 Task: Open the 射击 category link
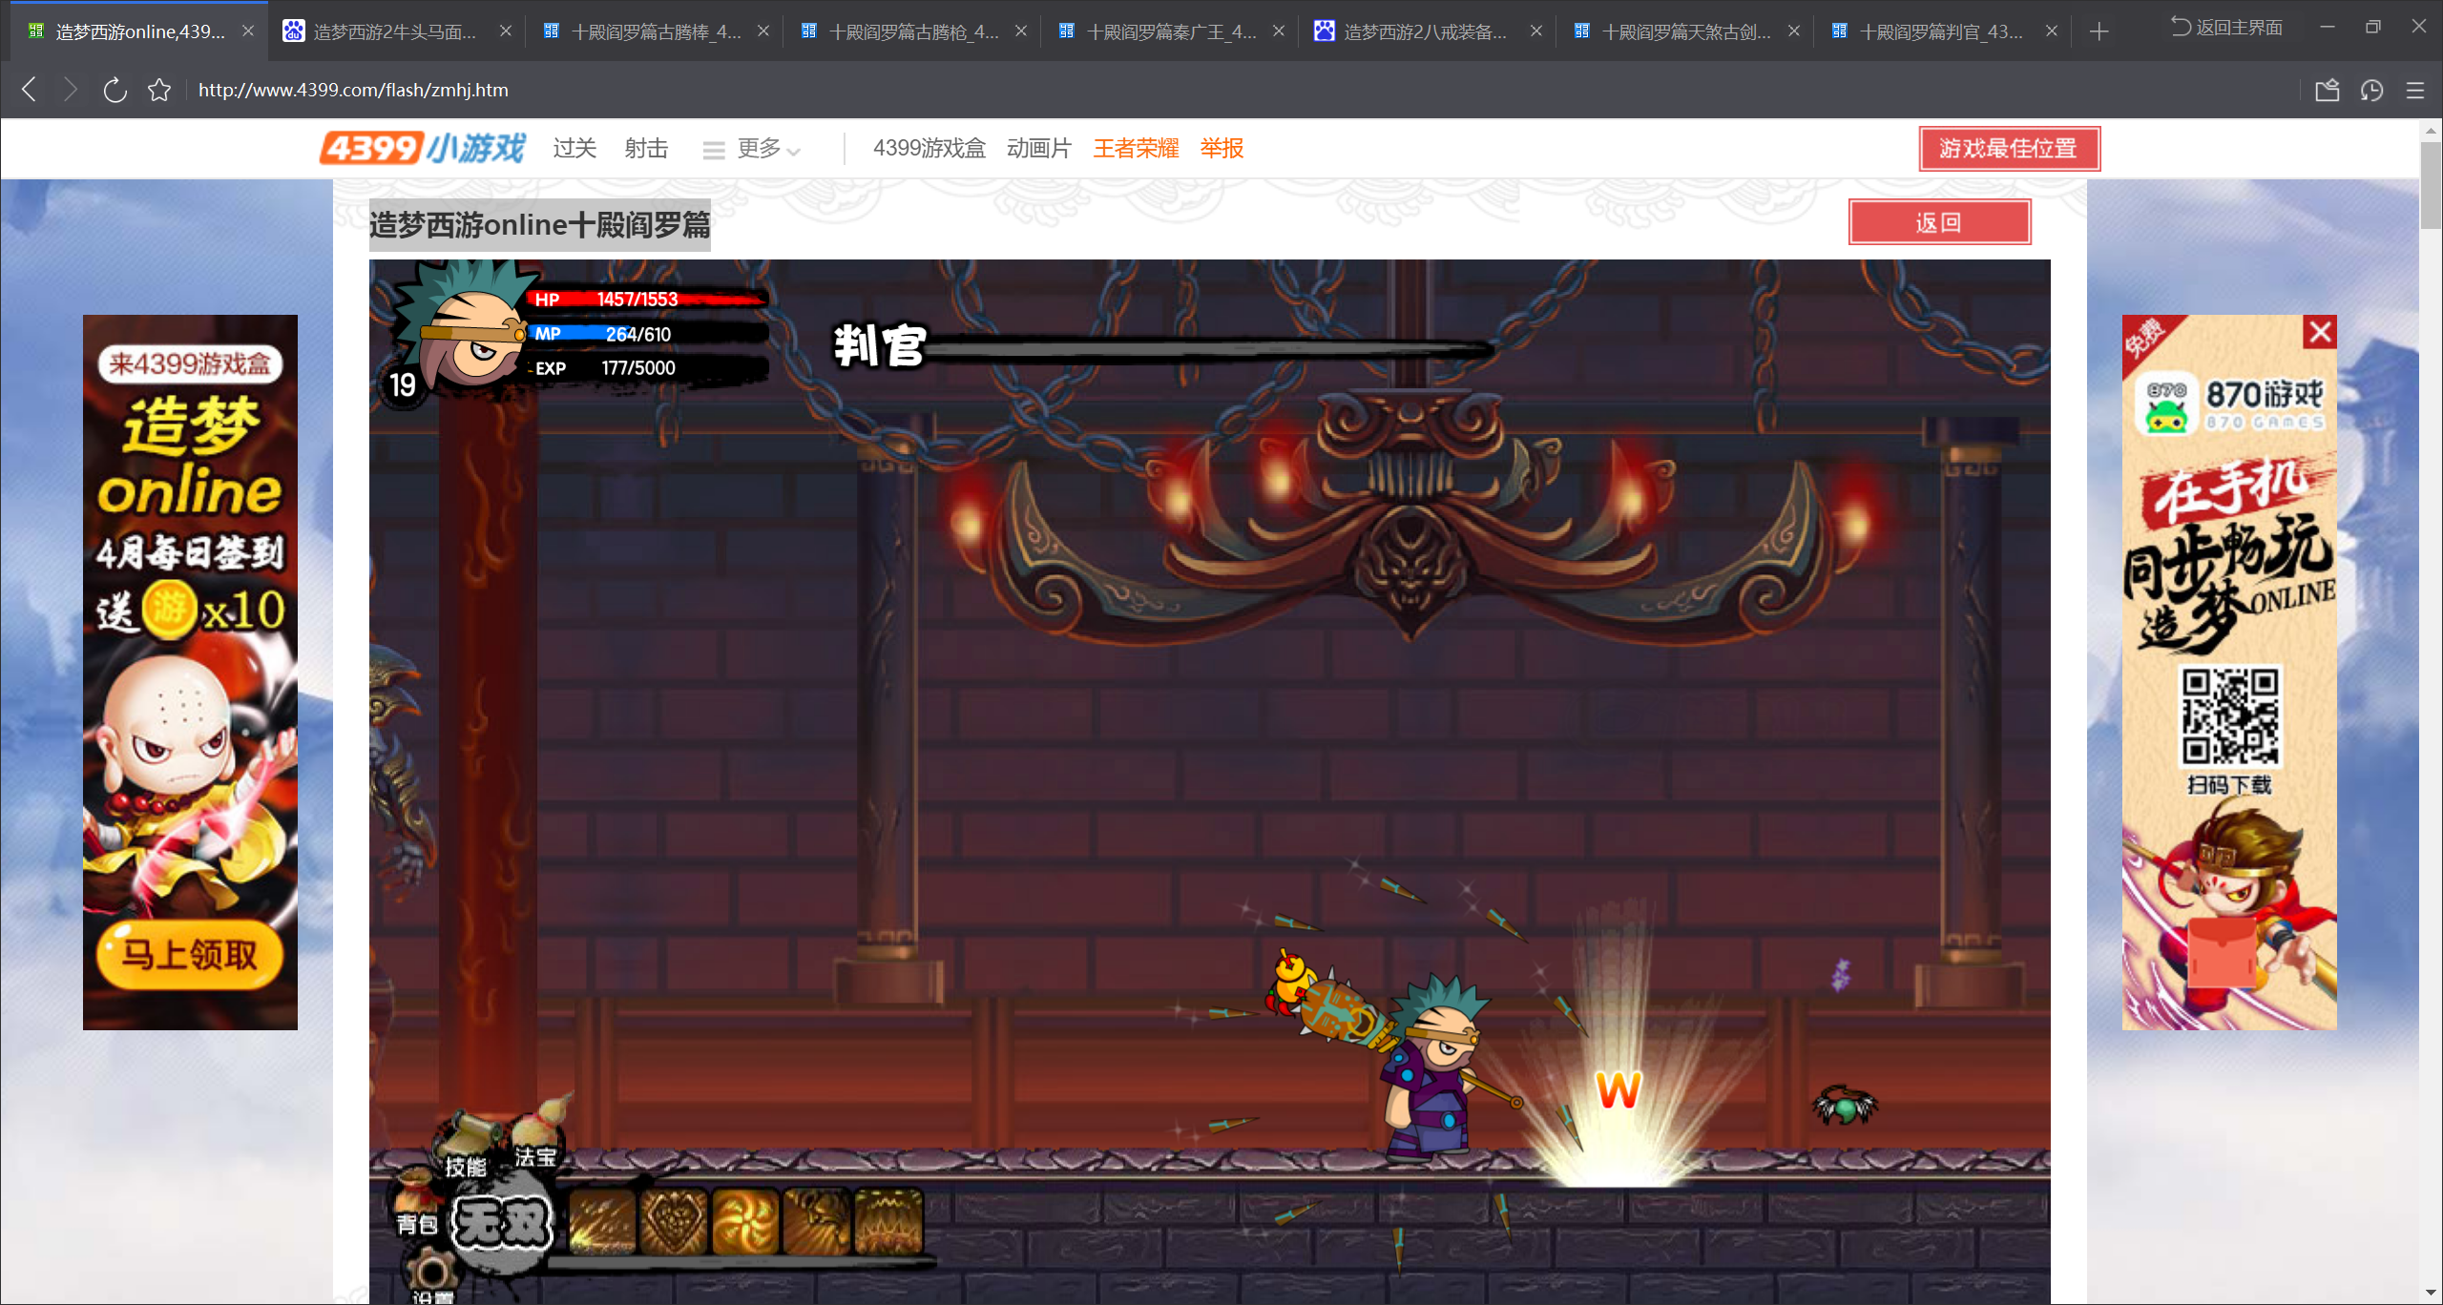646,148
